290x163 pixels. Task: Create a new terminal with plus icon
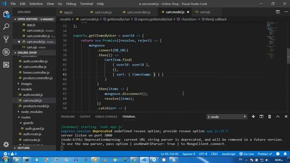point(253,117)
